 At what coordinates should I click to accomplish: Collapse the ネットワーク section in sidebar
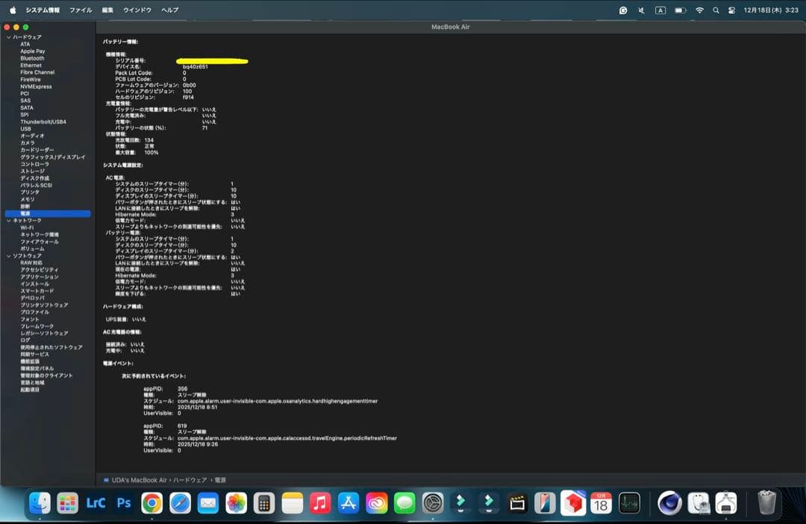pos(8,221)
